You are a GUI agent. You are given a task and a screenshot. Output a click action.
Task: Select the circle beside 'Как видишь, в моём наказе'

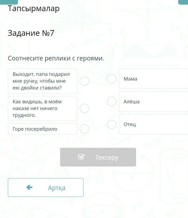pos(84,108)
